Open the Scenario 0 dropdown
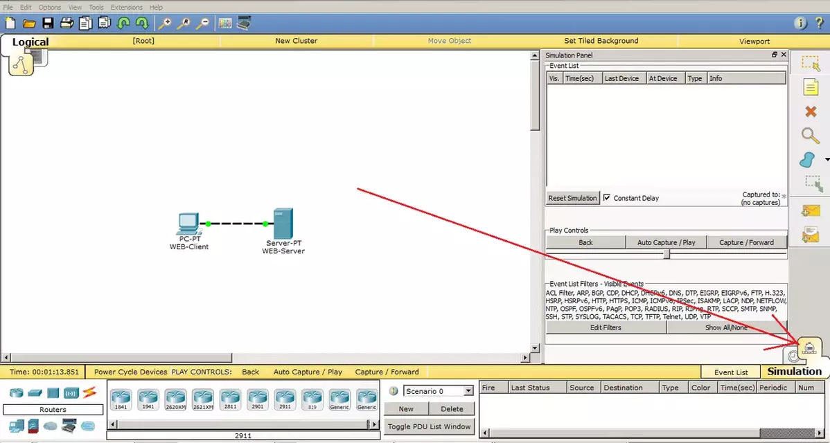Screen dimensions: 830x443 tap(468, 391)
